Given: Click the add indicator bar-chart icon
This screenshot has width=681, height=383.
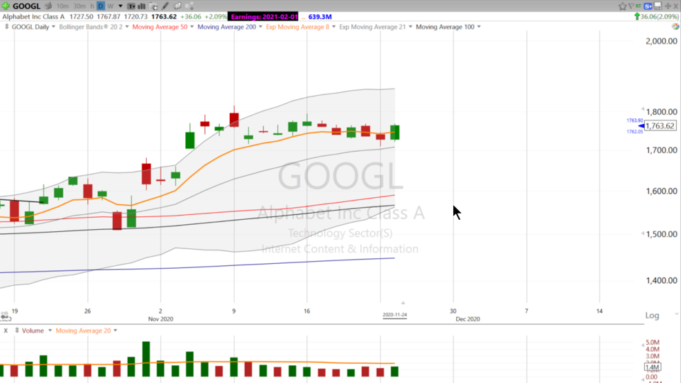Looking at the screenshot, I should [x=142, y=6].
